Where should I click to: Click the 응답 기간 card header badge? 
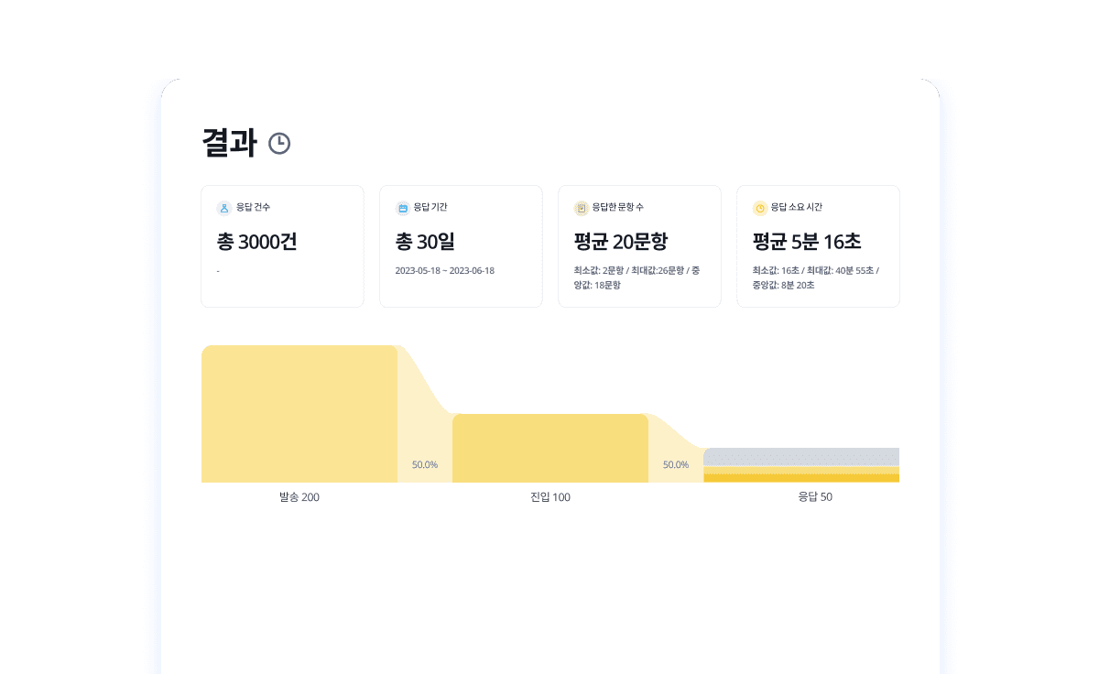[420, 207]
